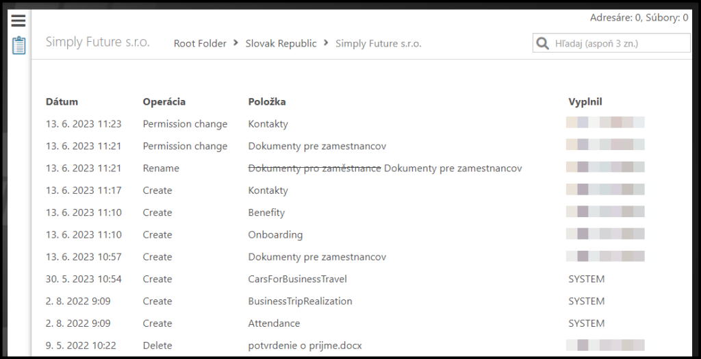The image size is (701, 359).
Task: Open the hamburger menu icon
Action: [18, 21]
